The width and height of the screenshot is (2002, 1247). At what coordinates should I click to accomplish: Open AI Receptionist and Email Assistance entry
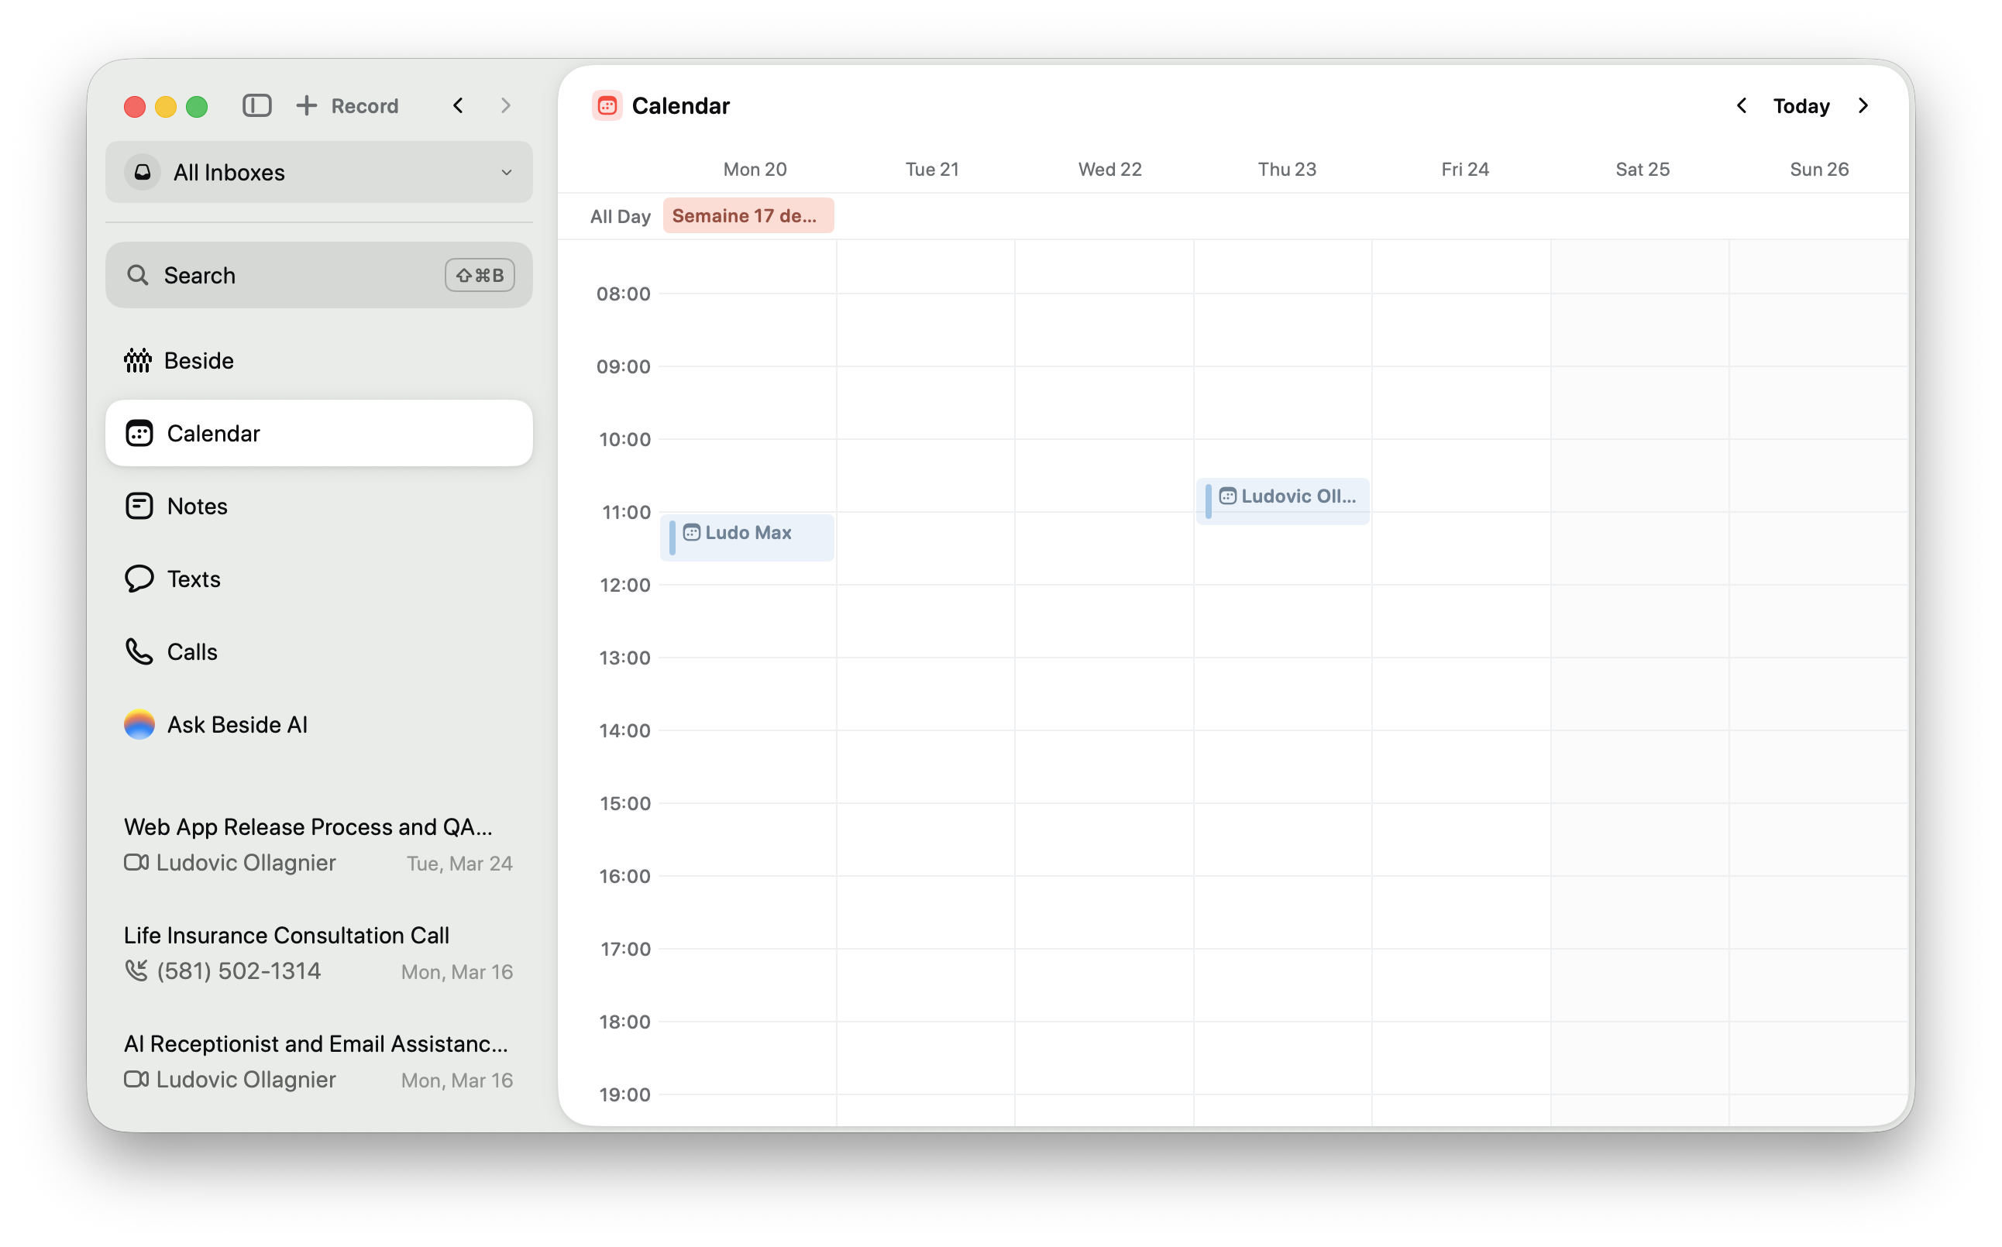tap(319, 1061)
